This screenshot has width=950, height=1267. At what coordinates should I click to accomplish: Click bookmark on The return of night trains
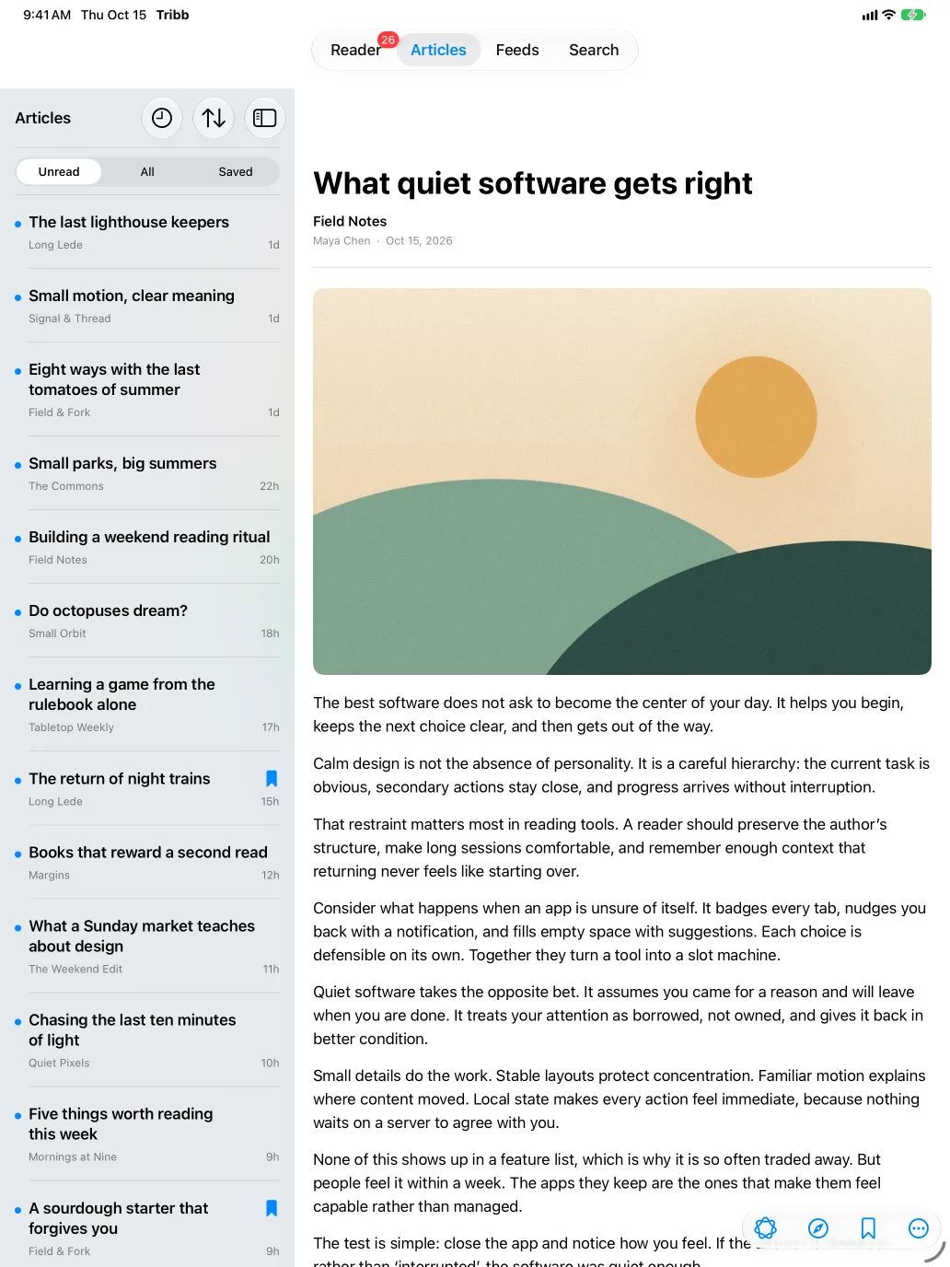[x=272, y=779]
